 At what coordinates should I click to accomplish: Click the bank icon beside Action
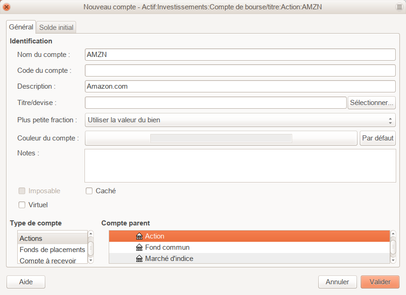pos(139,236)
